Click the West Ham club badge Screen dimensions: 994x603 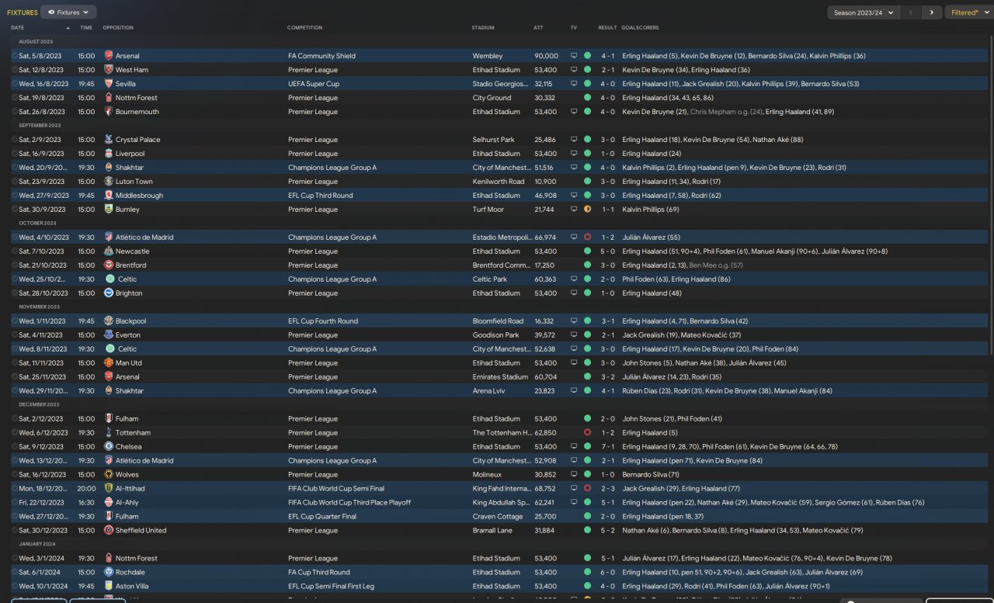click(109, 70)
